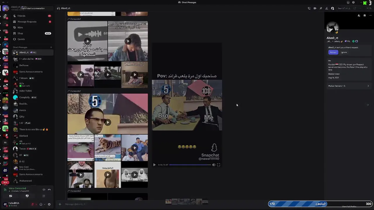This screenshot has width=374, height=210.
Task: Open the Ivvy Cast direct message
Action: coord(32,168)
